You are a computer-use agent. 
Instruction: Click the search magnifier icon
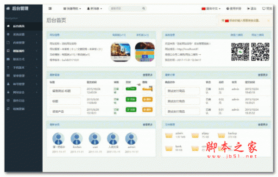point(144,8)
